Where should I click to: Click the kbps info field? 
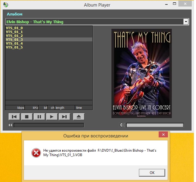coord(15,108)
